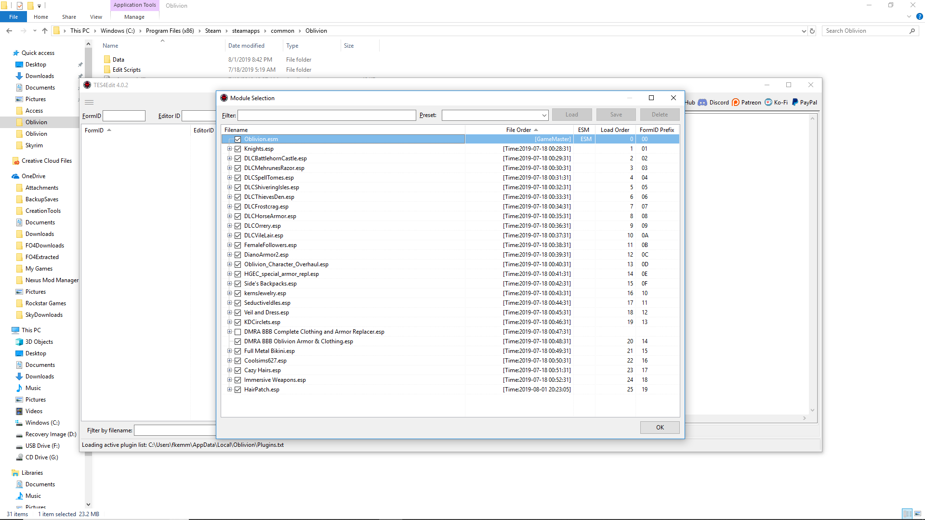The image size is (925, 520).
Task: Click the TES4Edit FormID input field
Action: (124, 116)
